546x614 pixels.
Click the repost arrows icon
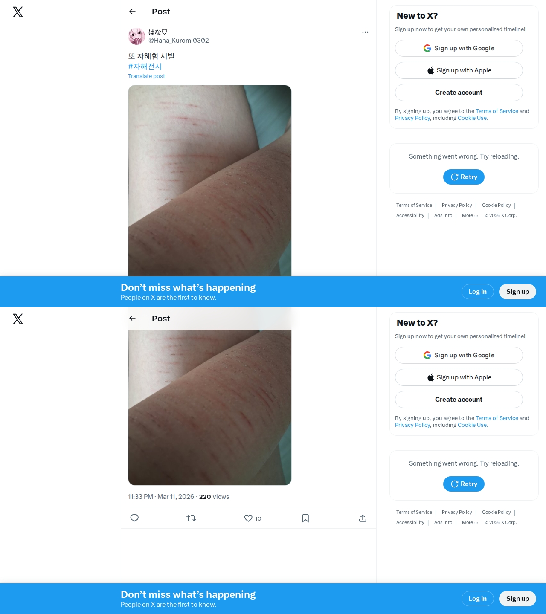[191, 518]
